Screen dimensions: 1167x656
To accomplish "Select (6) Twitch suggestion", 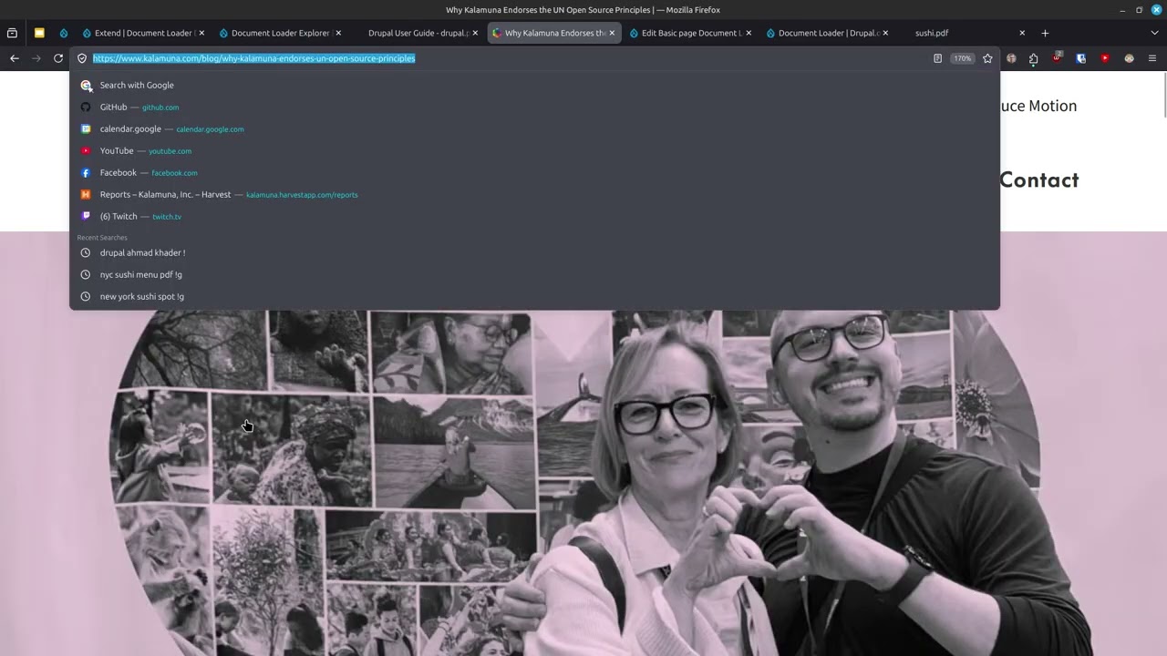I will [534, 216].
